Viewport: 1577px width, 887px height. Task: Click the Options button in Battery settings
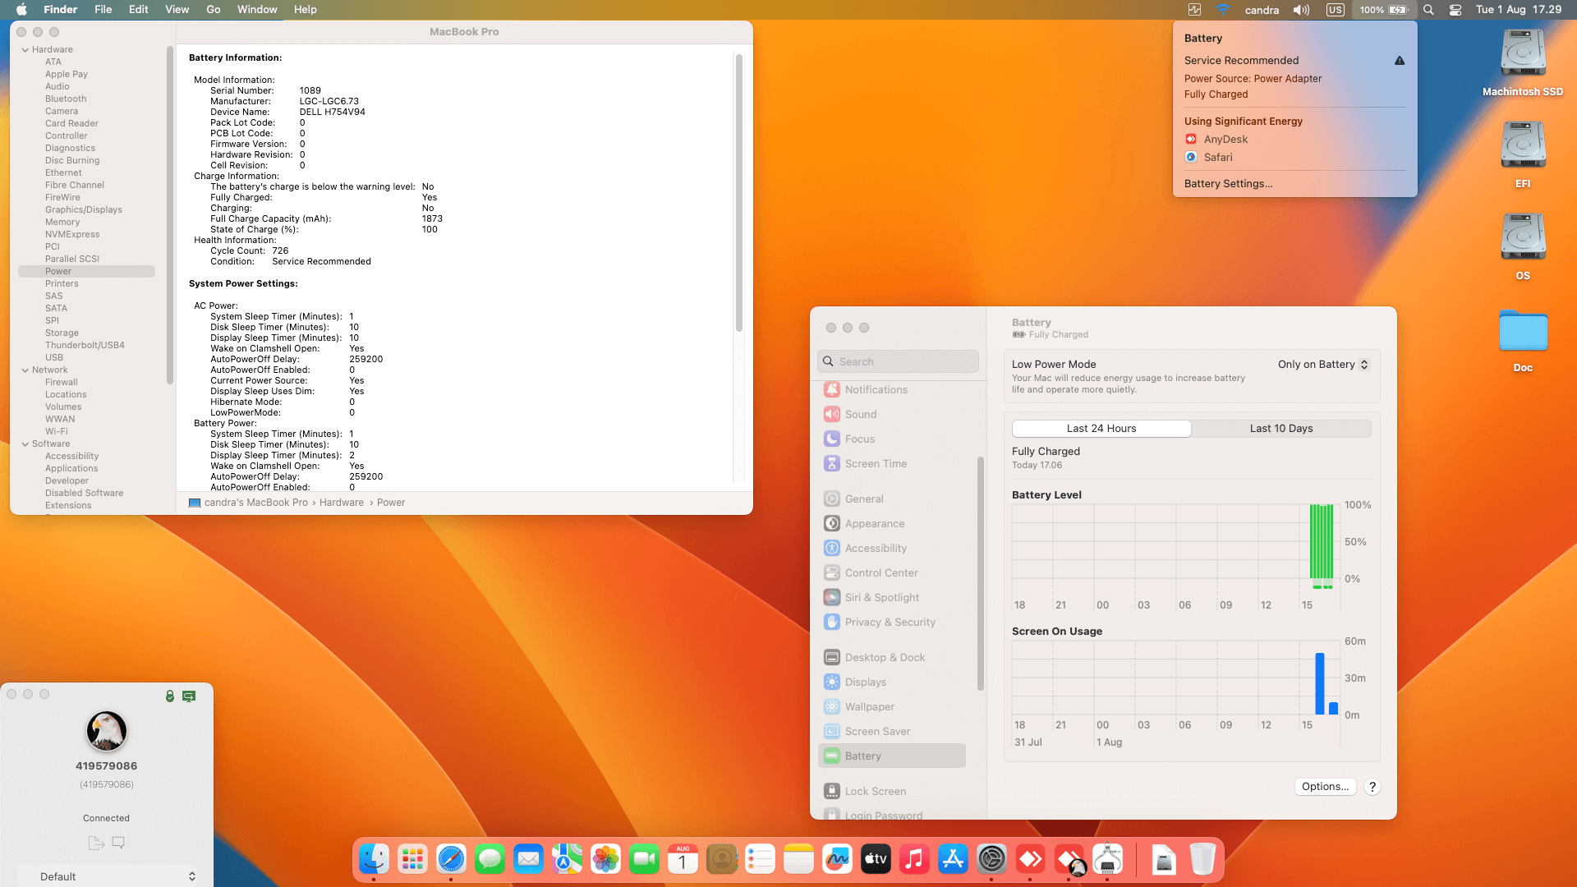point(1325,787)
